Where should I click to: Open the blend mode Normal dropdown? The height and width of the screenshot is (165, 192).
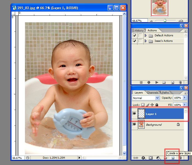coord(157,98)
